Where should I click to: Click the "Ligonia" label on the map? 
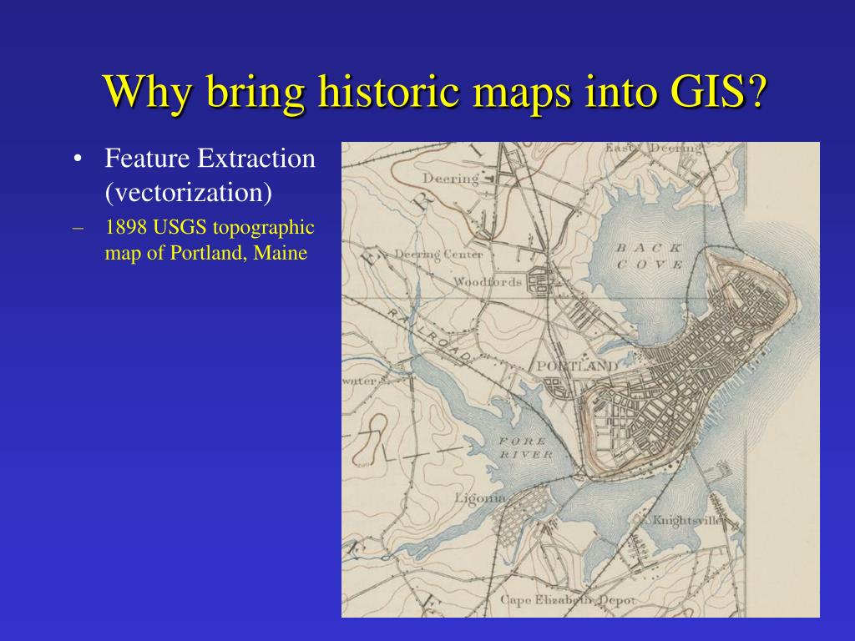[x=480, y=498]
